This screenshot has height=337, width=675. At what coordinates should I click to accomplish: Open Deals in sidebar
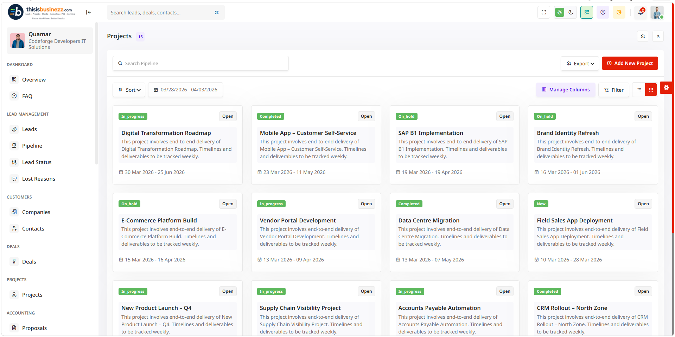pyautogui.click(x=29, y=261)
